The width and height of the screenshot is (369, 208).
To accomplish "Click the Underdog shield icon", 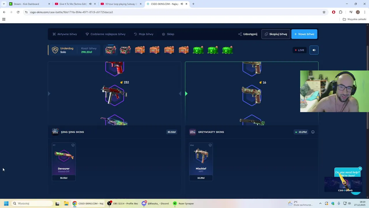I will point(55,50).
